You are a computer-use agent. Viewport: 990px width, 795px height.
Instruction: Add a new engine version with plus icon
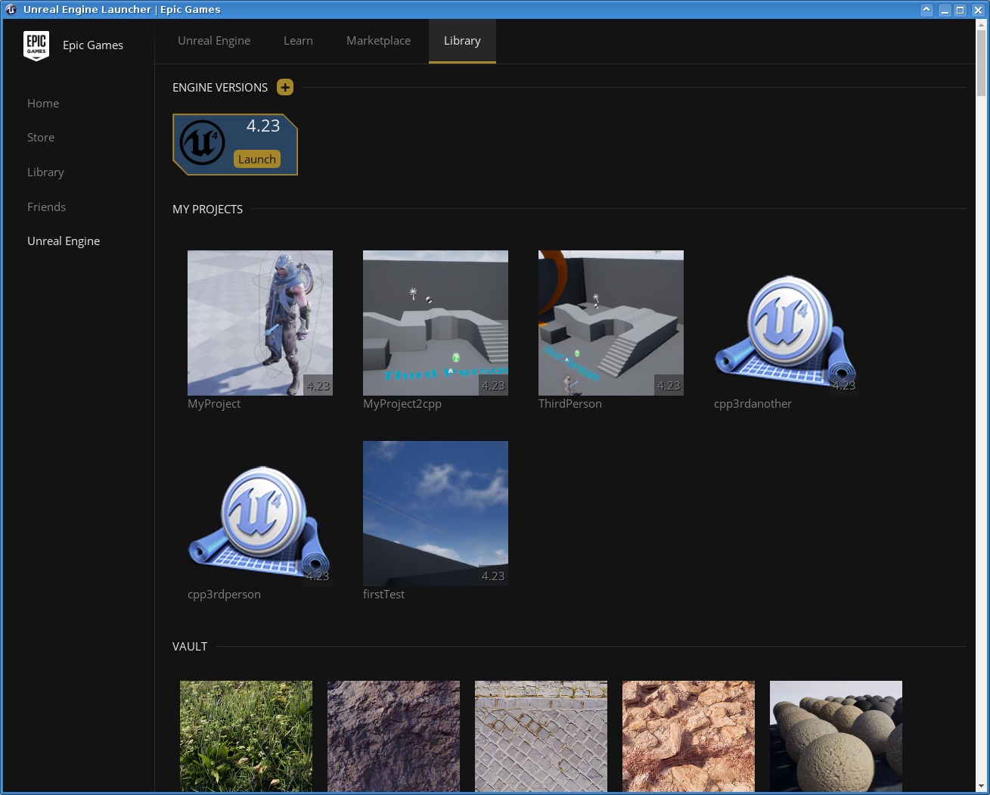[x=285, y=87]
